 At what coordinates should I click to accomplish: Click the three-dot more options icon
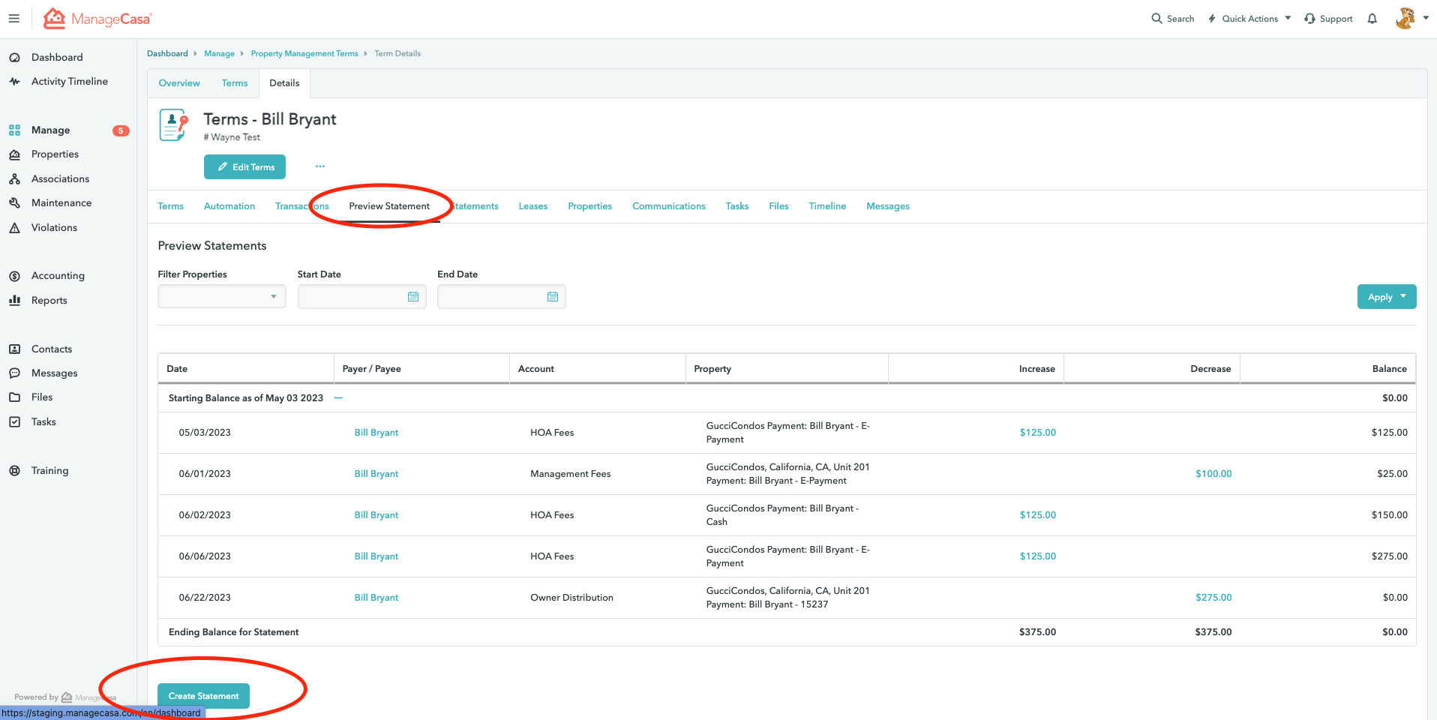click(x=320, y=166)
